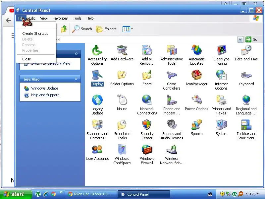
Task: Click the Up folder toolbar button
Action: coord(64,29)
